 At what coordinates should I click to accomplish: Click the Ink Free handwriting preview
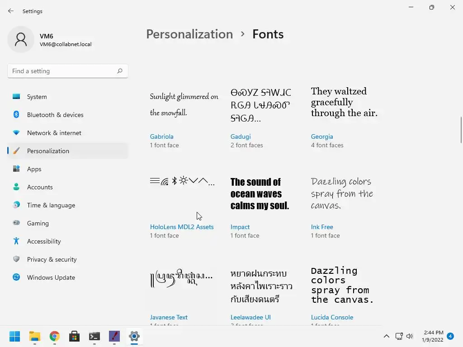coord(342,193)
